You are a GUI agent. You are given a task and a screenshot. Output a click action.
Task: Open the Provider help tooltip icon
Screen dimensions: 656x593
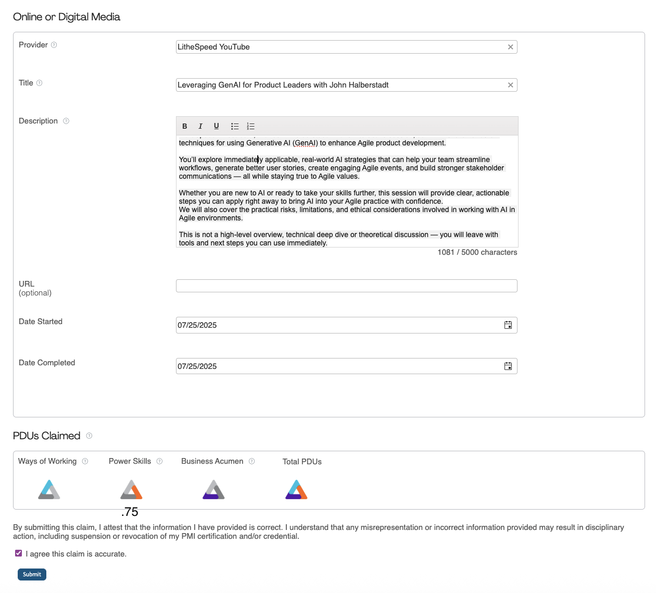pyautogui.click(x=54, y=45)
